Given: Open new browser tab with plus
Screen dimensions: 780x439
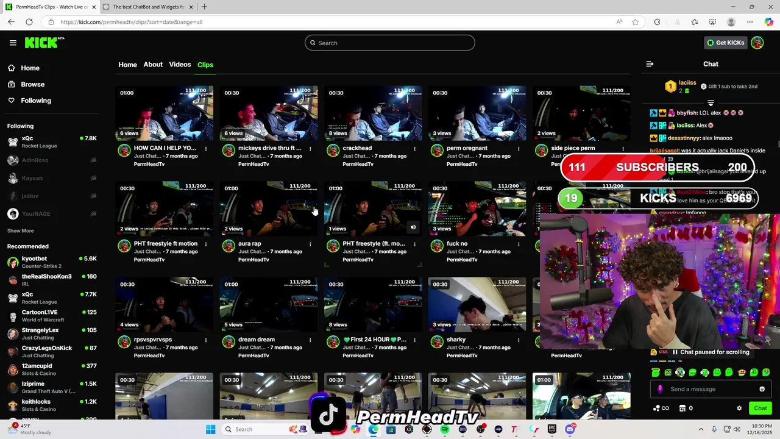Looking at the screenshot, I should click(x=204, y=7).
